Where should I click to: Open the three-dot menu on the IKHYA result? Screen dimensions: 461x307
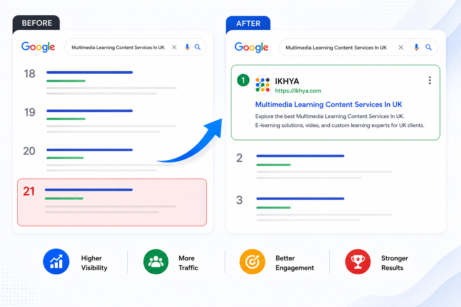[x=430, y=80]
